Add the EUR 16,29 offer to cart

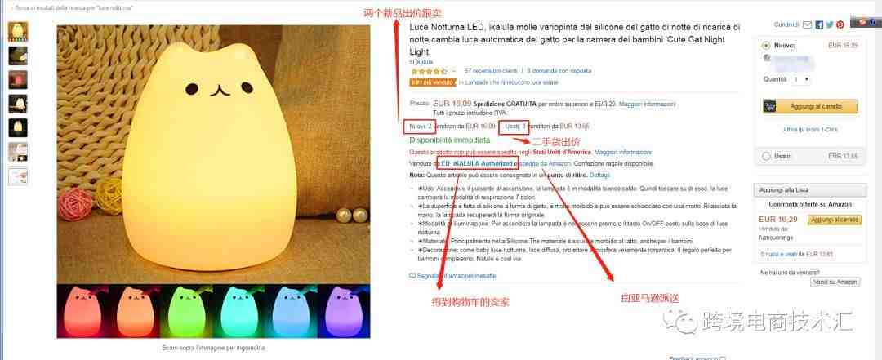pyautogui.click(x=834, y=220)
